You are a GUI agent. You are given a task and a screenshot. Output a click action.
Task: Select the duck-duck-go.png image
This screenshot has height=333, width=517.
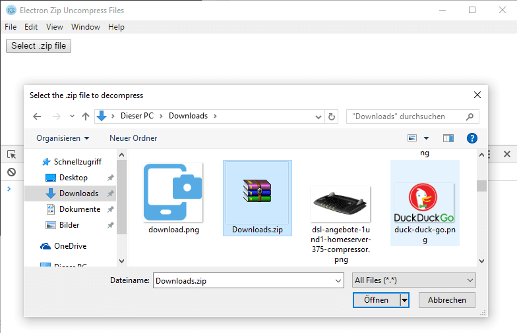tap(424, 204)
